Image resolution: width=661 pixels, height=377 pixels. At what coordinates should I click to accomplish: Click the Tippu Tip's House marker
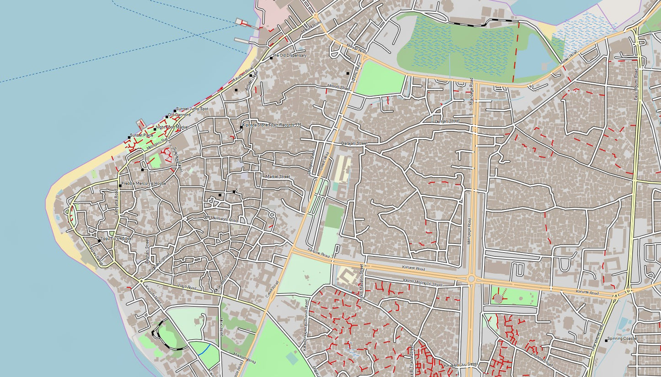coord(99,241)
